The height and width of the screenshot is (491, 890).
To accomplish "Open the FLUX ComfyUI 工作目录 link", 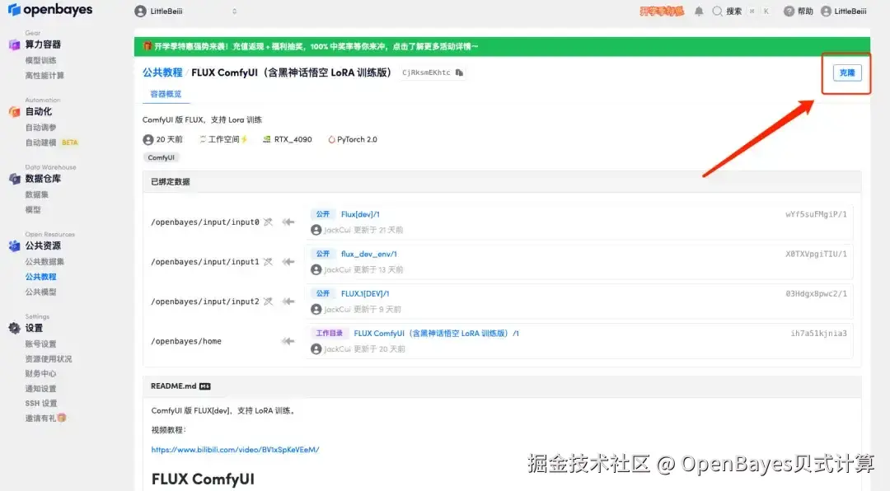I will 436,334.
